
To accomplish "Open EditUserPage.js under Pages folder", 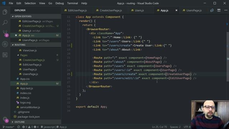I will pos(36,64).
